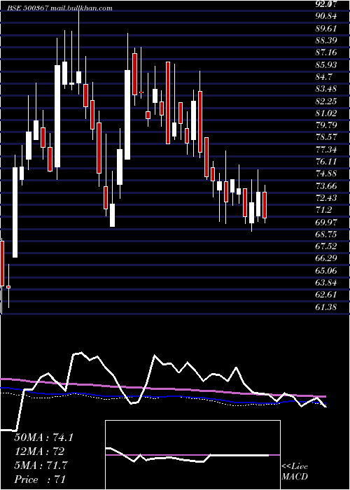Image resolution: width=350 pixels, height=490 pixels.
Task: Click the 72.43 price axis label
Action: coord(325,198)
